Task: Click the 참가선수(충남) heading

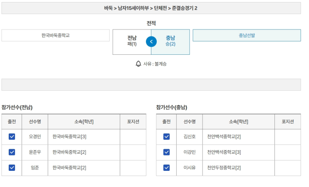Action: point(172,107)
